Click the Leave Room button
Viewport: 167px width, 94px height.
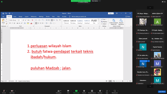162,92
